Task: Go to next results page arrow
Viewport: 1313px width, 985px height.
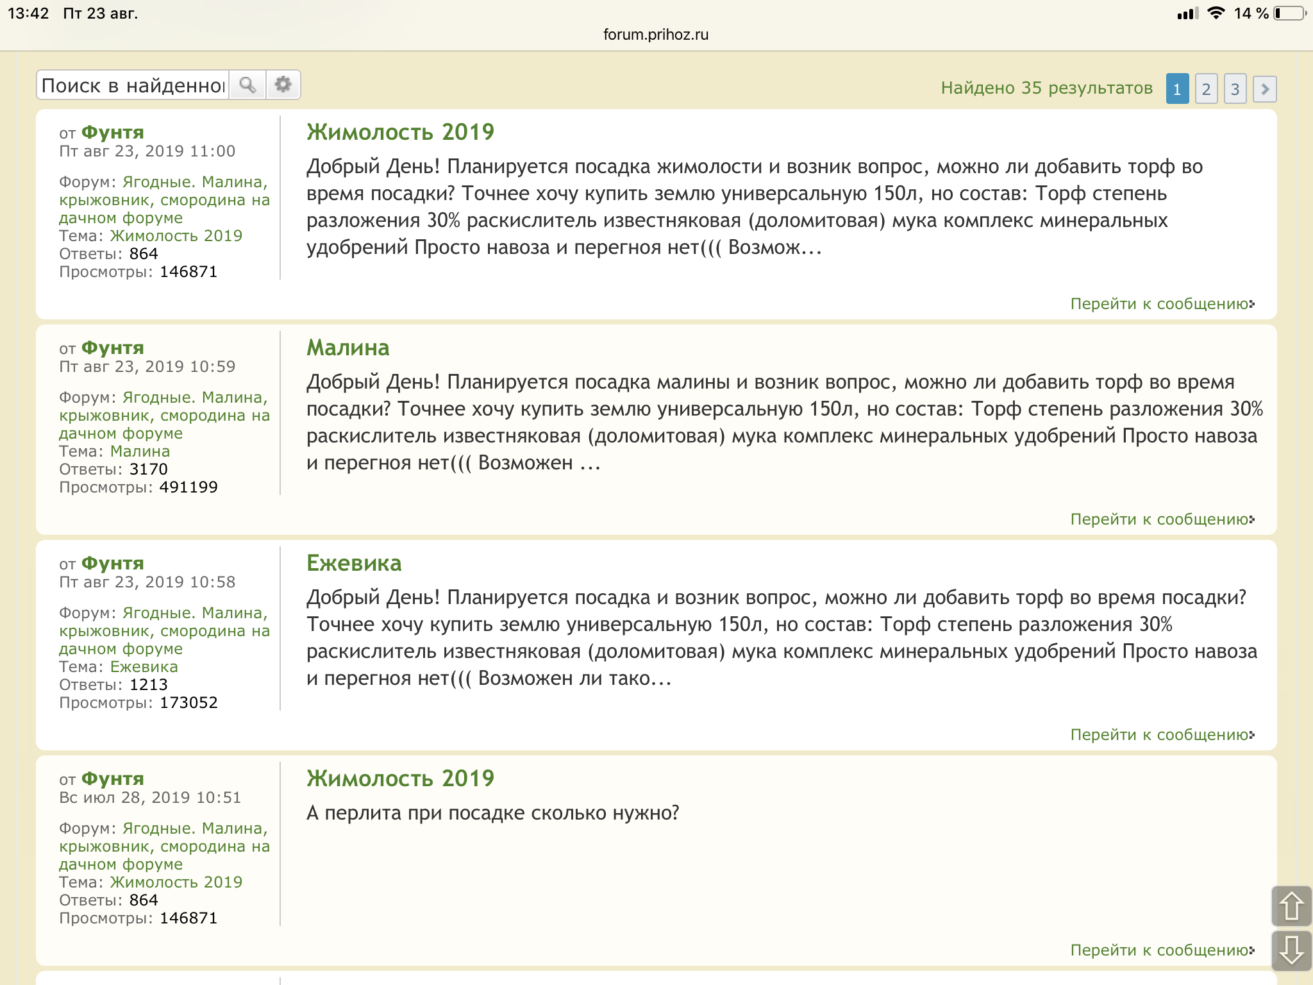Action: pos(1264,88)
